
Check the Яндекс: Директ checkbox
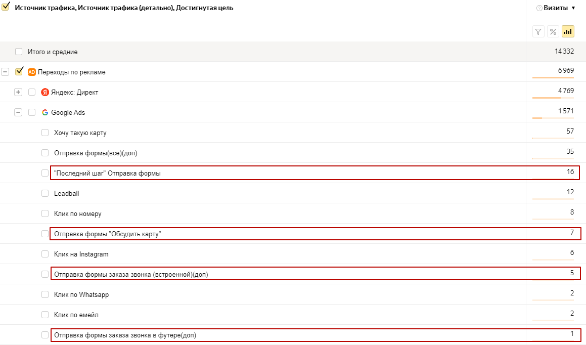pyautogui.click(x=32, y=92)
